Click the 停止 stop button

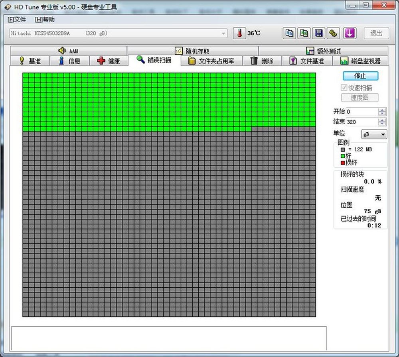click(x=360, y=76)
